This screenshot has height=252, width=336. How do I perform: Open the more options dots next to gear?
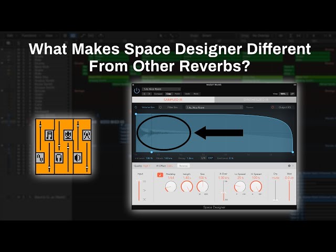[x=293, y=166]
